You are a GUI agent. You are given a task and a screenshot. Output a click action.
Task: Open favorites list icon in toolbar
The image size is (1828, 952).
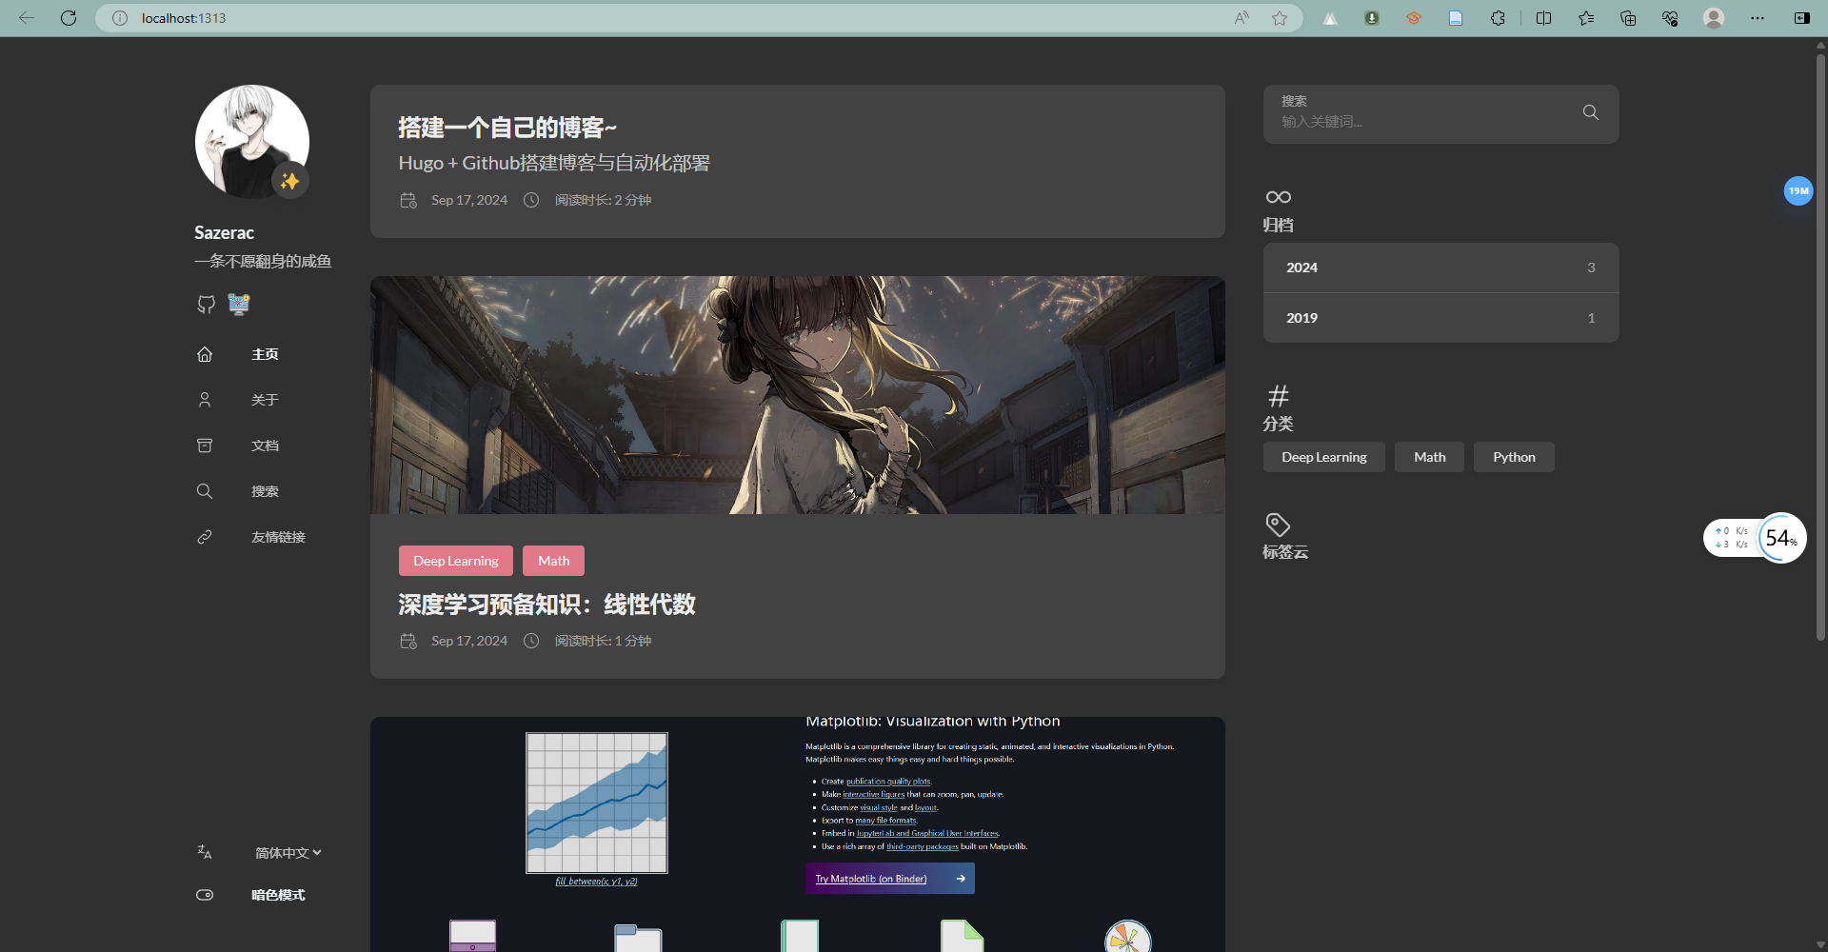[x=1585, y=18]
